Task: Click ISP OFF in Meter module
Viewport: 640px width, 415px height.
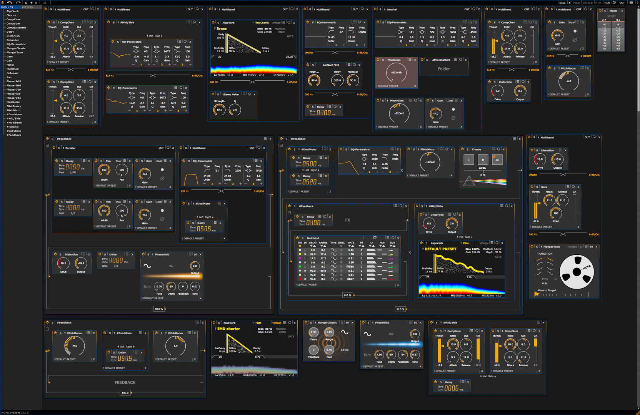Action: pos(611,16)
